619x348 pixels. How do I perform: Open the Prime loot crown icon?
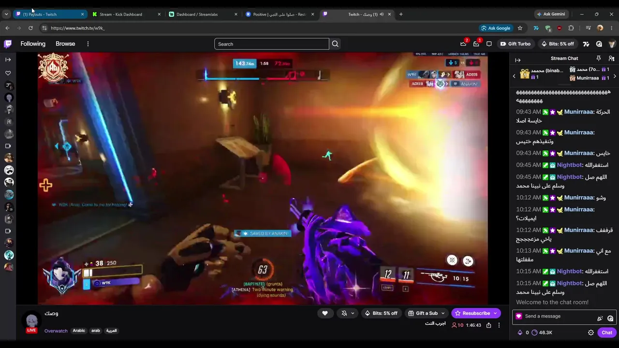point(463,44)
